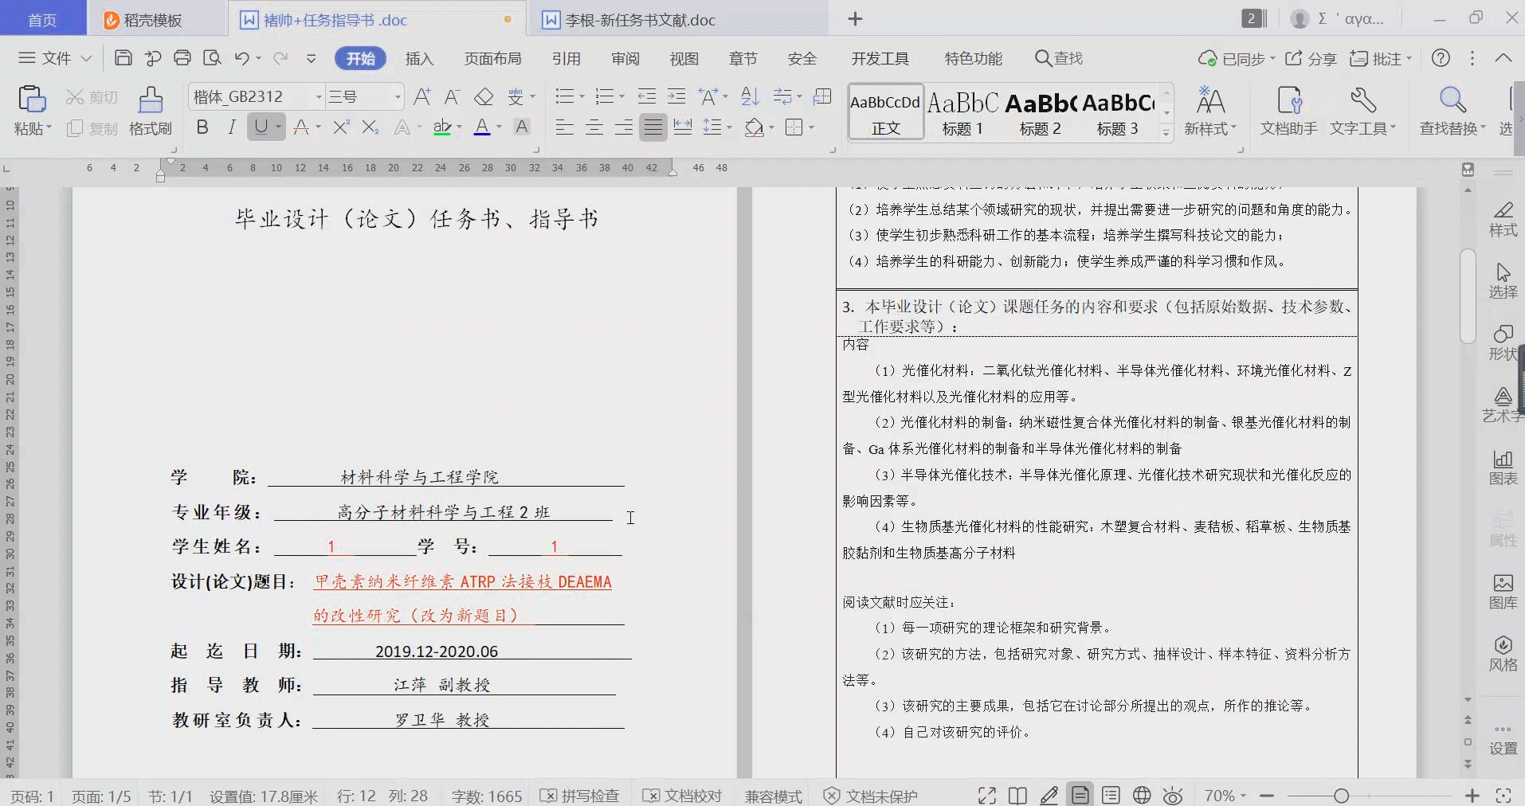Toggle Bold formatting

click(x=202, y=127)
